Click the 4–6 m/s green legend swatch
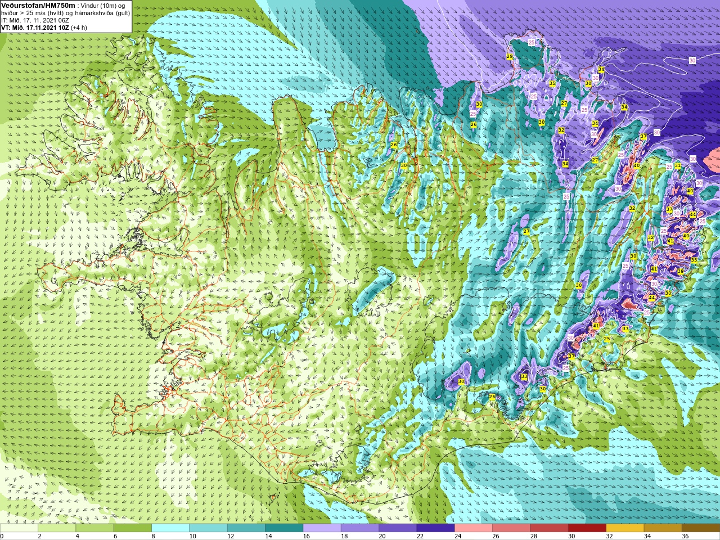The height and width of the screenshot is (540, 720). point(94,528)
